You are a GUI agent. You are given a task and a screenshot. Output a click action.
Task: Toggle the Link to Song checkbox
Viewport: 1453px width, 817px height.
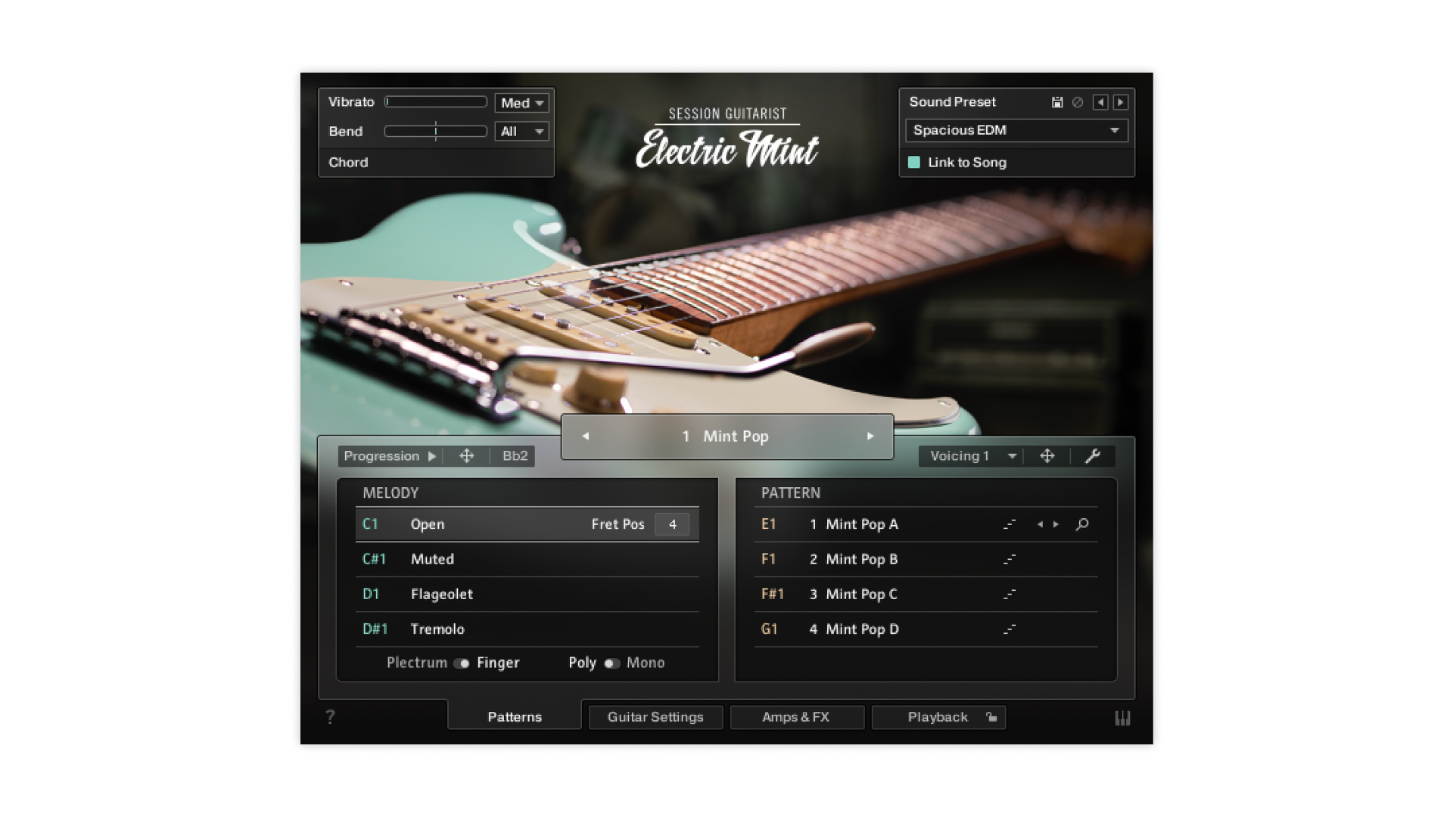pos(914,163)
